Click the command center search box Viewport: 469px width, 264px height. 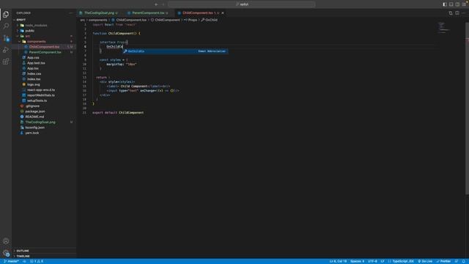pos(242,4)
